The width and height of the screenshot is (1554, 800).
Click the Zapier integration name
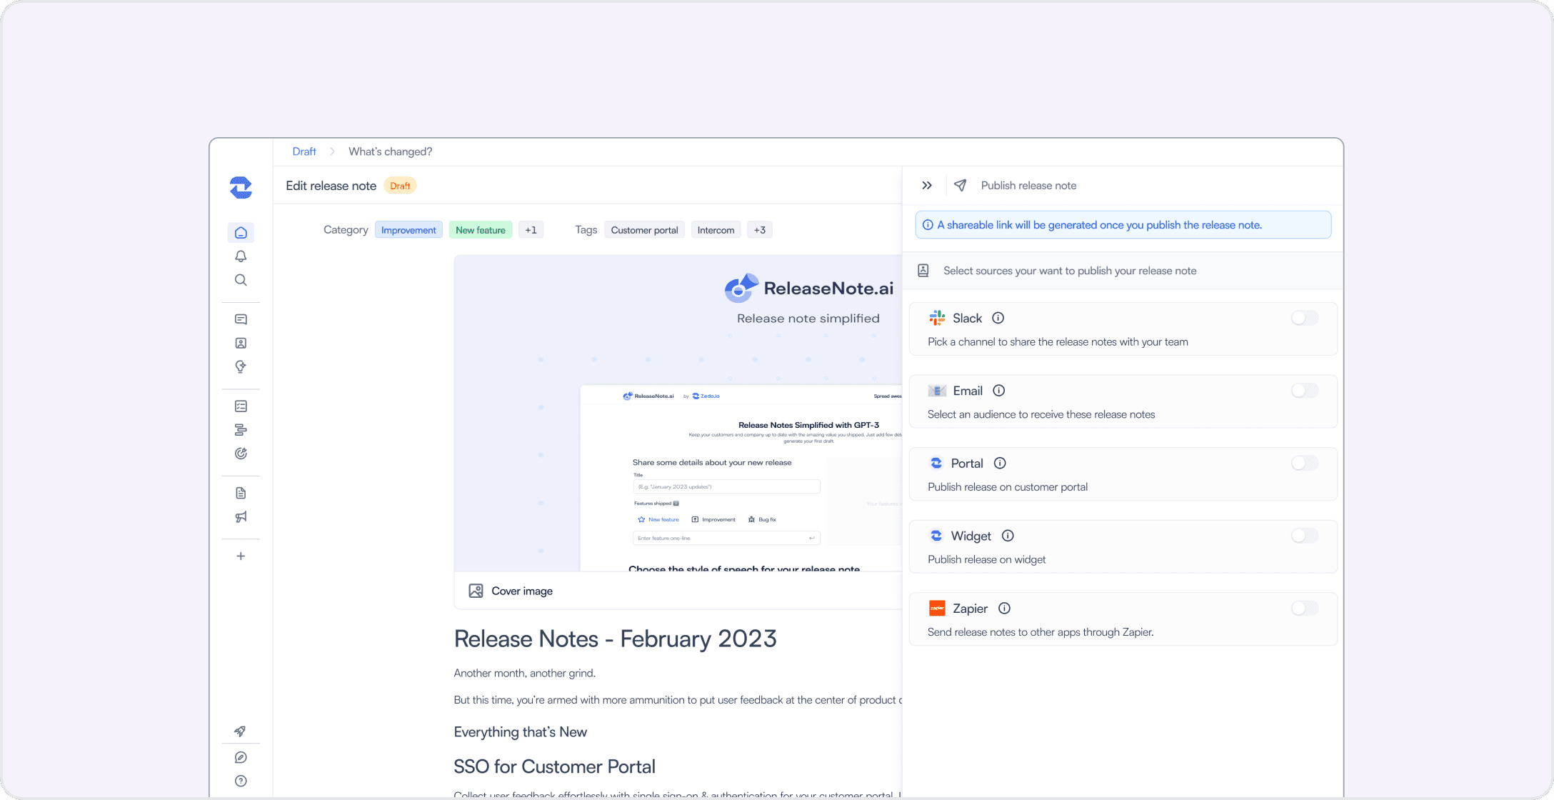[970, 609]
